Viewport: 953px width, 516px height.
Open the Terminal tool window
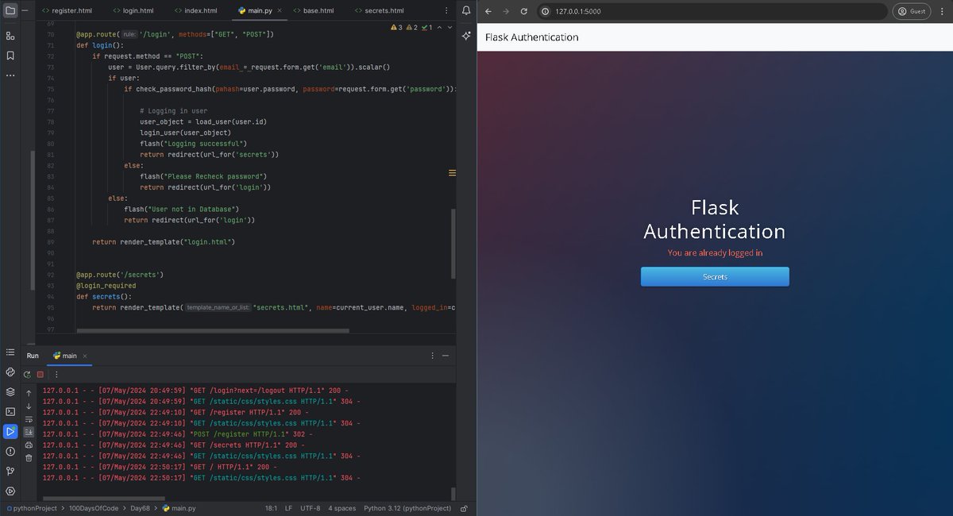[x=10, y=411]
